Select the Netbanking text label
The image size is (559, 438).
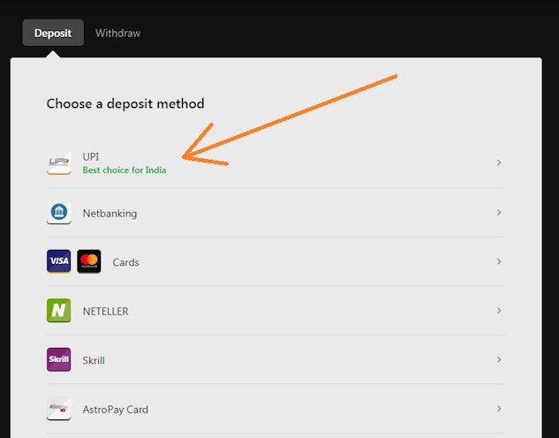110,214
